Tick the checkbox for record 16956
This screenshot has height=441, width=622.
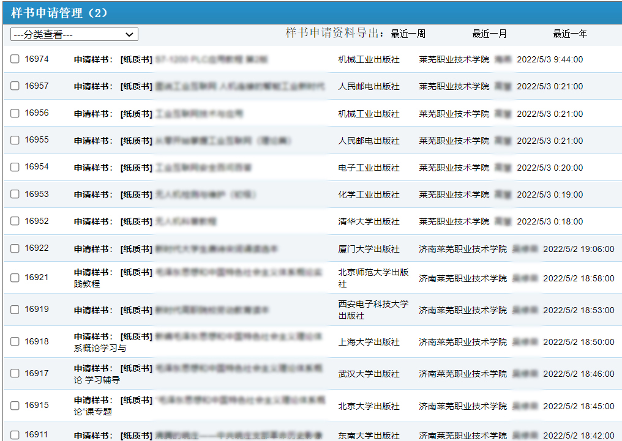coord(15,113)
